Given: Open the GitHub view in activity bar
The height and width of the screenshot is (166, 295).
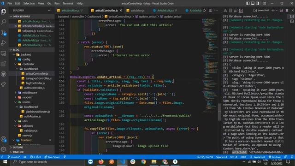Looking at the screenshot, I should coord(3,74).
